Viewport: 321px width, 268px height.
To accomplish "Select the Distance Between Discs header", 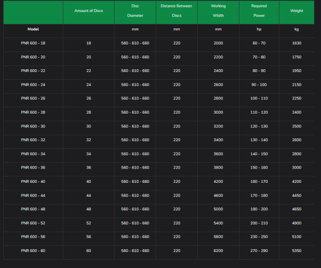I will pos(177,11).
